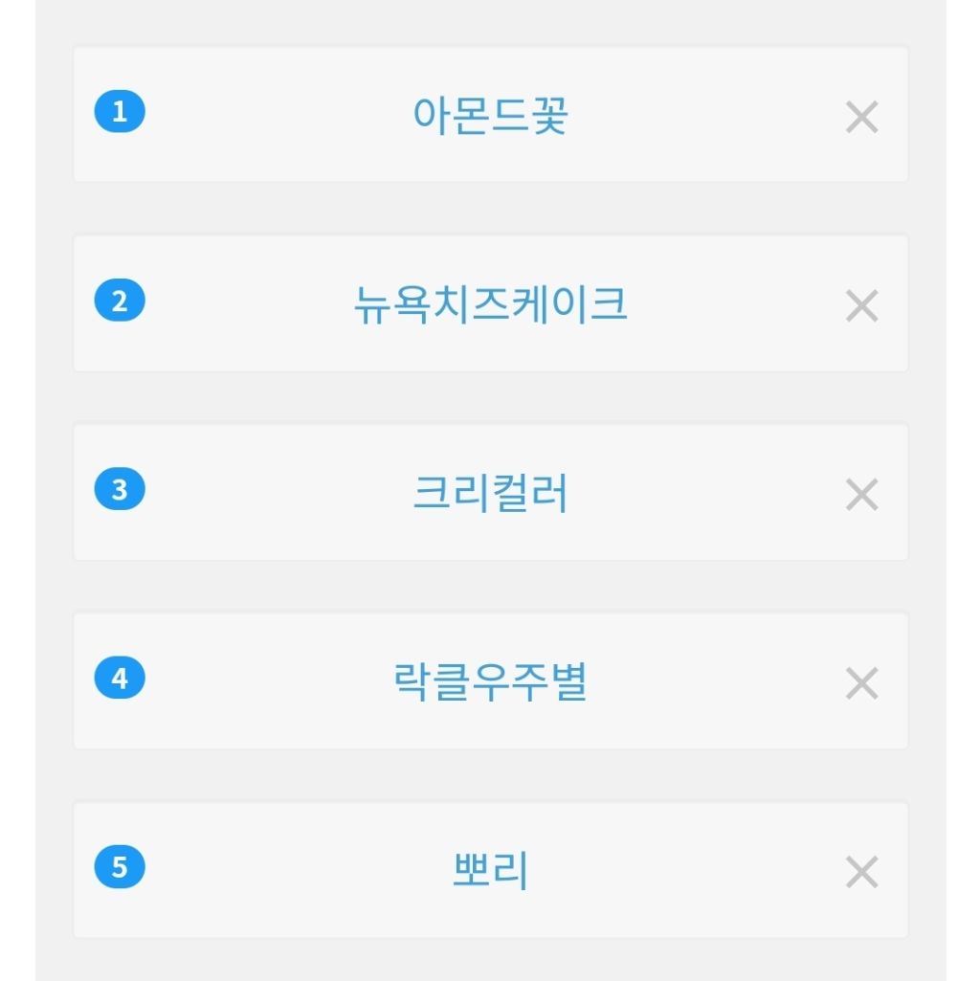Remove 락클우주별 from the list
The width and height of the screenshot is (980, 981).
click(861, 683)
